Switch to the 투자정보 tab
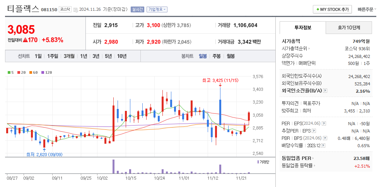379x187 pixels. coord(302,27)
